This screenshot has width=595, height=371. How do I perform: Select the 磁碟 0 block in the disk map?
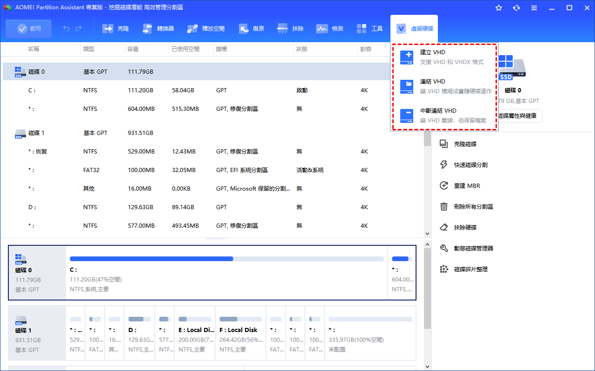tap(37, 273)
